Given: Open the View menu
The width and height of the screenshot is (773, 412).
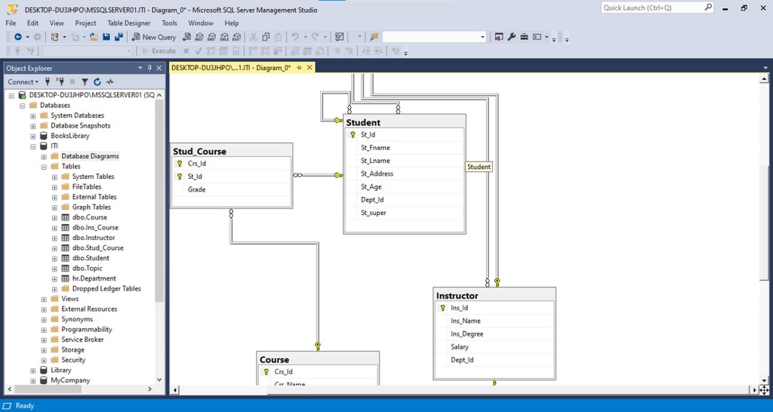Looking at the screenshot, I should pyautogui.click(x=57, y=23).
